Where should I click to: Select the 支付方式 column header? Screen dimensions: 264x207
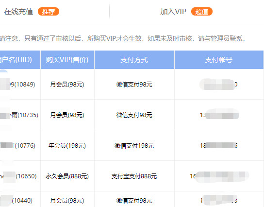[x=134, y=60]
